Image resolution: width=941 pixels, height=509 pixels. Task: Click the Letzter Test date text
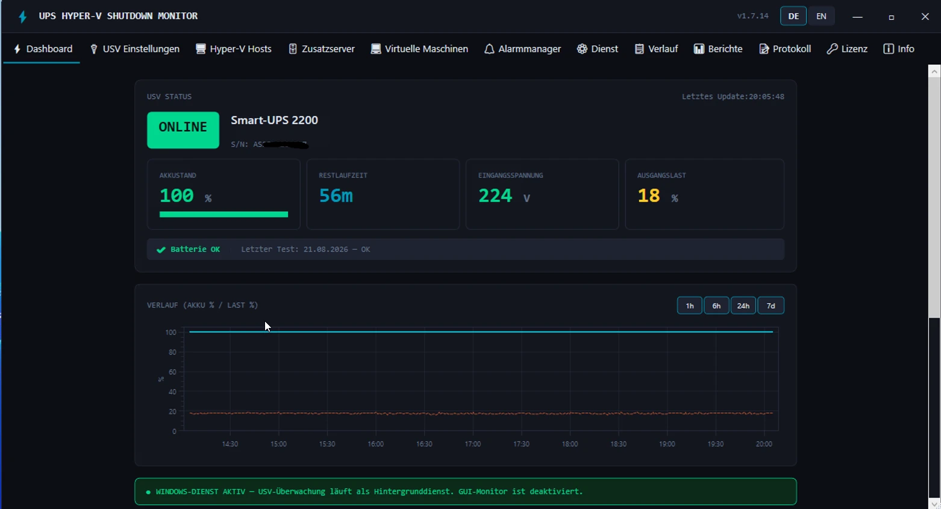[x=305, y=250]
